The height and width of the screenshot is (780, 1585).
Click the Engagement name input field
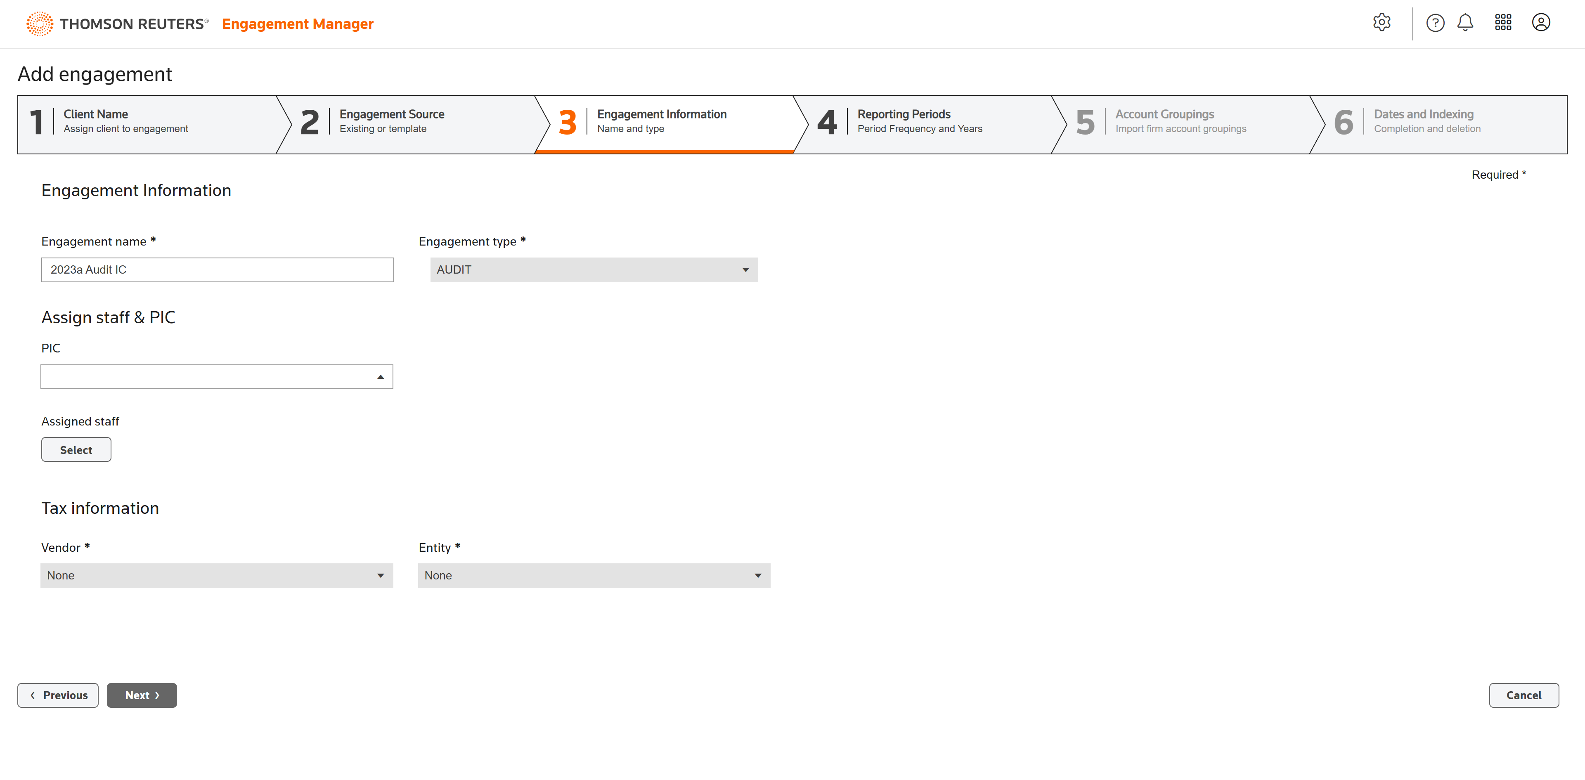pos(217,269)
